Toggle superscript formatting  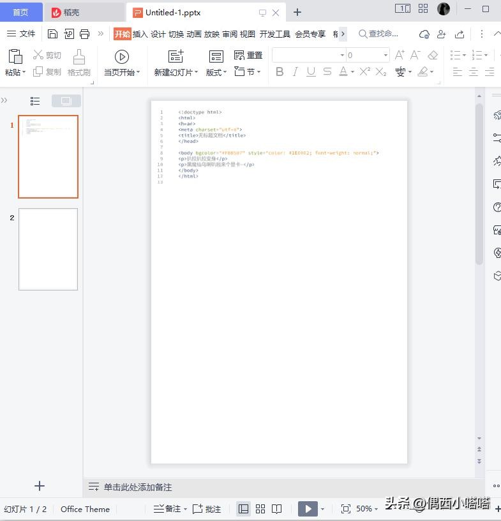pos(365,72)
